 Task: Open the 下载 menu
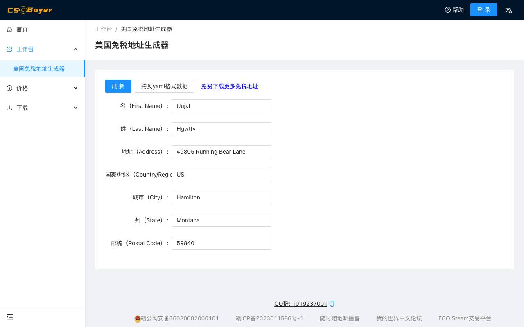click(43, 108)
